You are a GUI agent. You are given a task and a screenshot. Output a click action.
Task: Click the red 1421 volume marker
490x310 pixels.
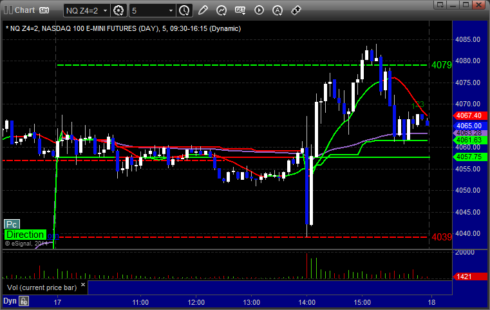point(469,276)
